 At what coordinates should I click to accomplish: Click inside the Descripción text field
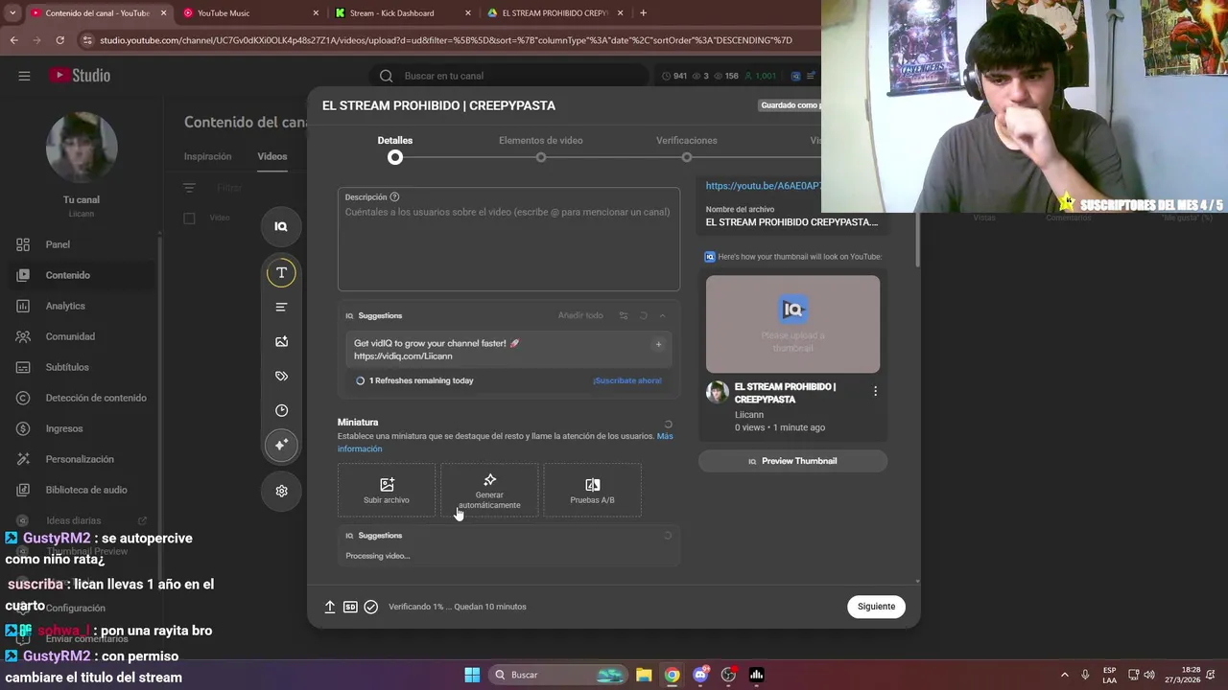point(508,240)
